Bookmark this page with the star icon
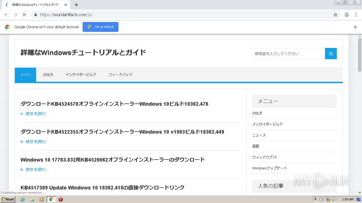The image size is (362, 203). pos(335,15)
